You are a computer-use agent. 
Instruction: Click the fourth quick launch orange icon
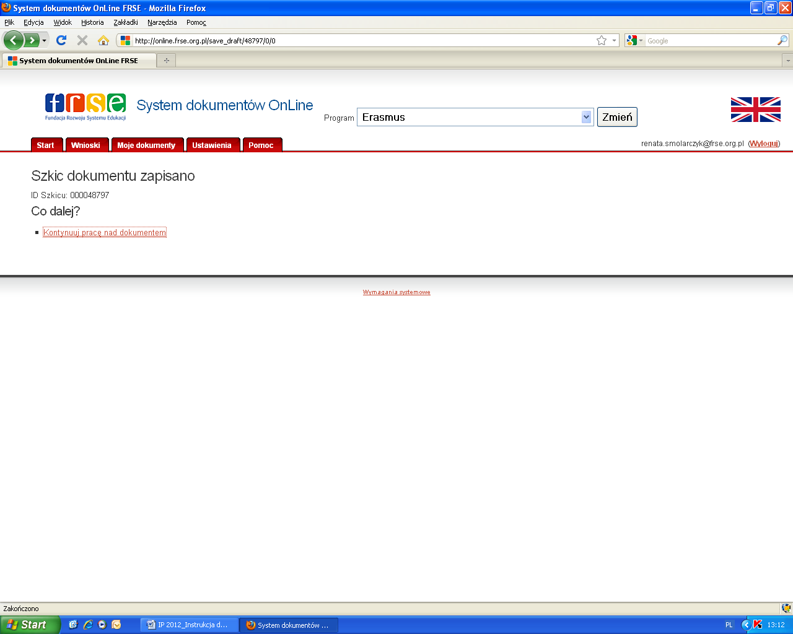(116, 625)
